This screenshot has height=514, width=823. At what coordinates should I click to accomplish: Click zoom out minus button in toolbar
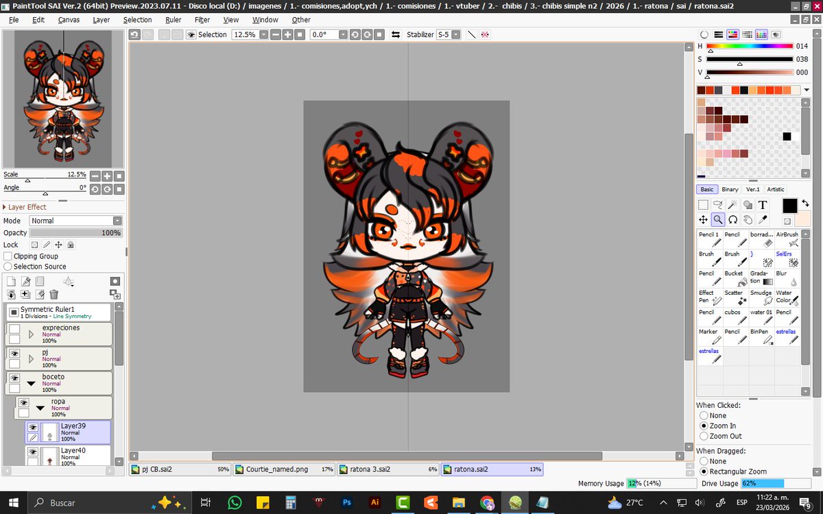[276, 34]
